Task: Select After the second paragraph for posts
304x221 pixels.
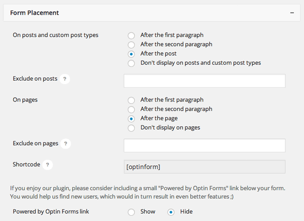Action: [x=131, y=45]
